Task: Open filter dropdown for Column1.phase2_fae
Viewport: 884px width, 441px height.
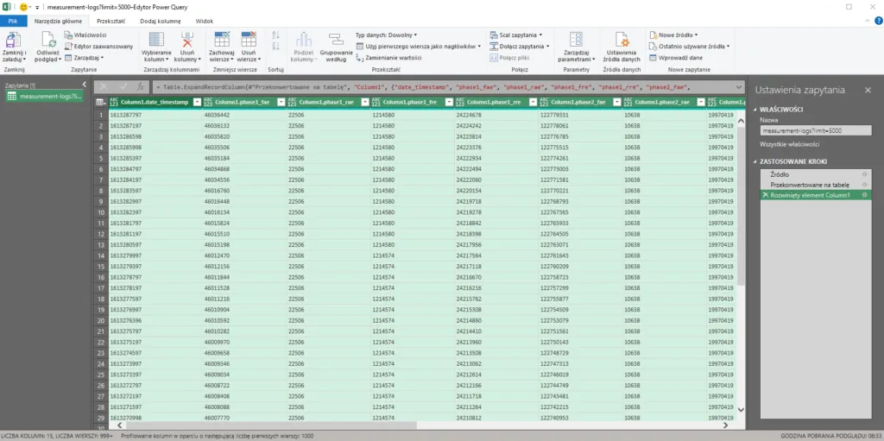Action: point(616,102)
